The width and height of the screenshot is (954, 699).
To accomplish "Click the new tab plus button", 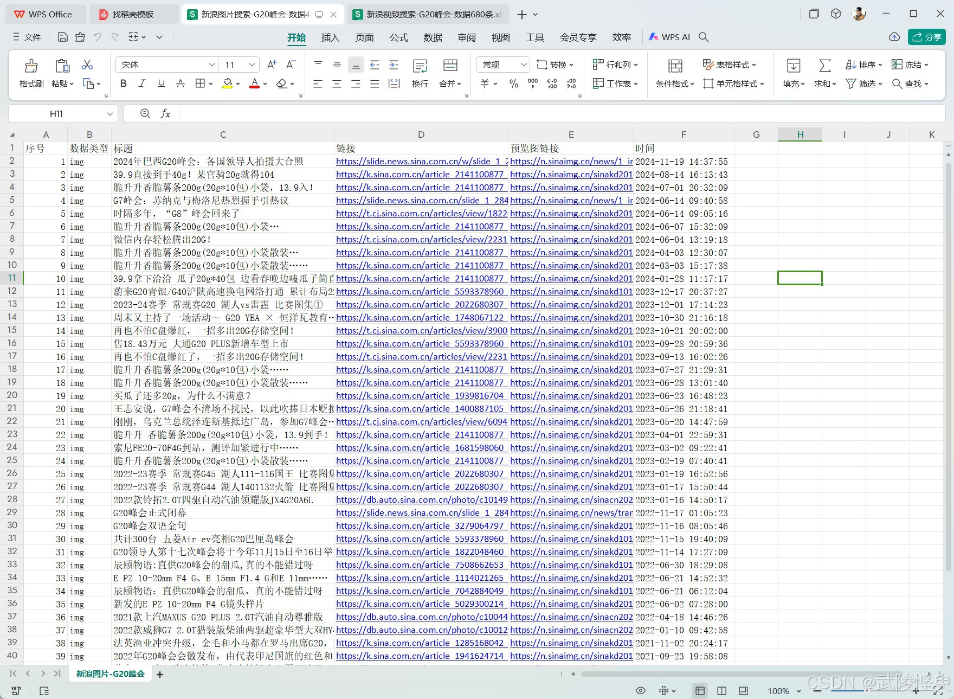I will pos(521,15).
